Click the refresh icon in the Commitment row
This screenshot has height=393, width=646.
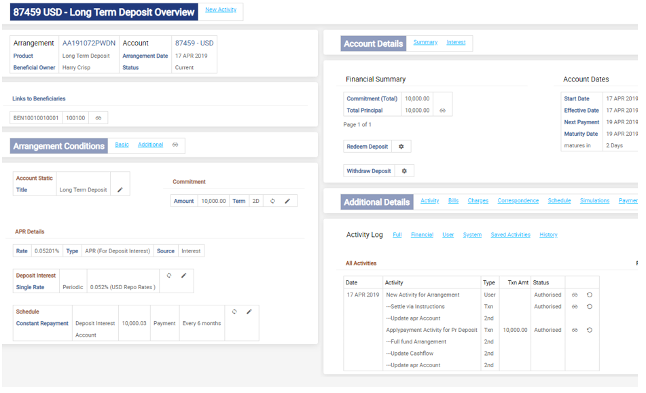click(x=272, y=201)
